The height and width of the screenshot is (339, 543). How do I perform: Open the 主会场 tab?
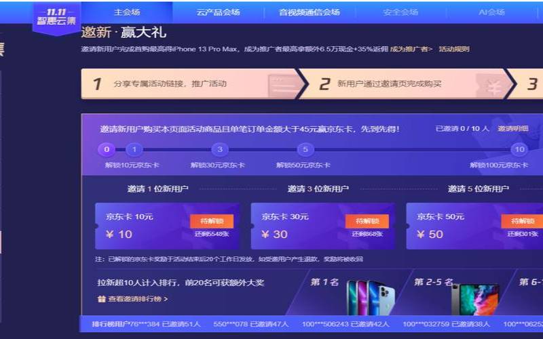(127, 12)
